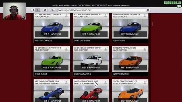Image resolution: width=182 pixels, height=102 pixels.
Task: Click the ANNIS EUROS name label
Action: pyautogui.click(x=41, y=74)
